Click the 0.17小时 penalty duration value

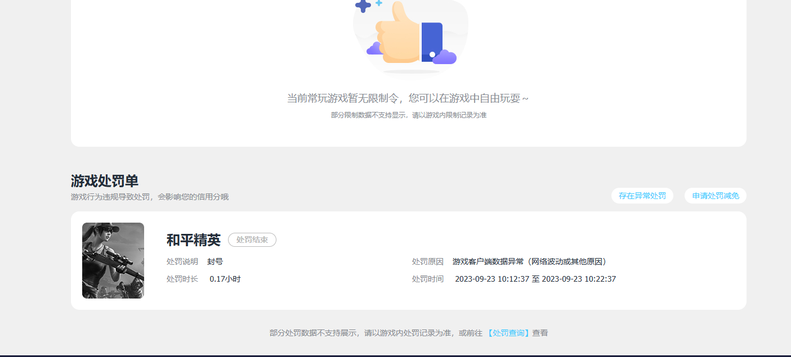(x=225, y=279)
